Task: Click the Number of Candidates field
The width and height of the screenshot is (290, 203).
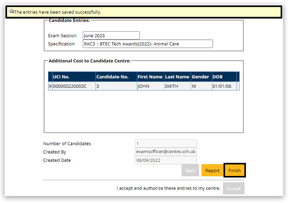Action: (x=165, y=144)
